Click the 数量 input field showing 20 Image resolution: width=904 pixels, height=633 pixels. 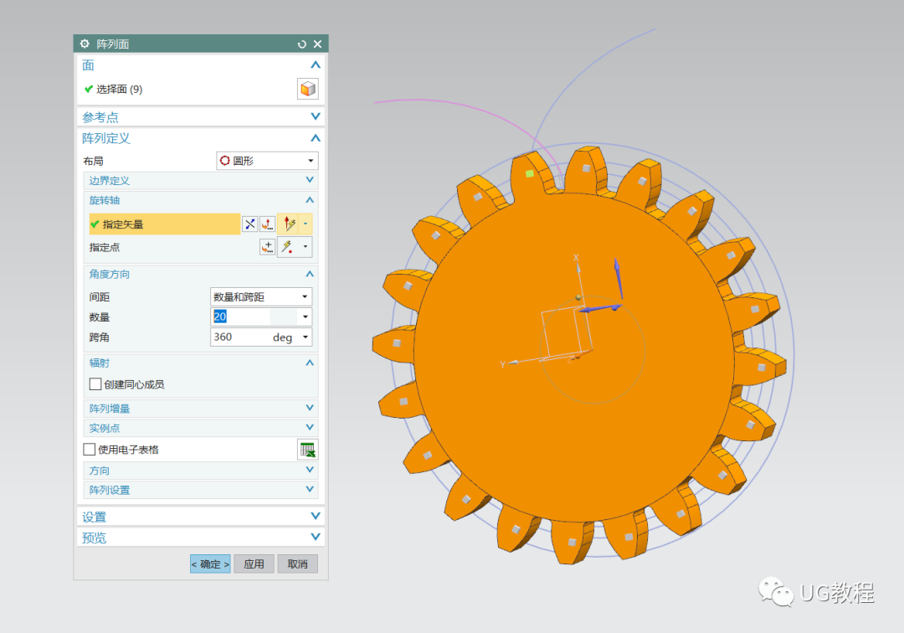[240, 316]
